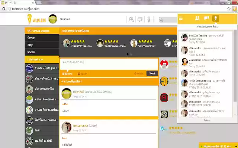The height and width of the screenshot is (148, 238).
Task: Click the More button in notification popup
Action: (207, 120)
